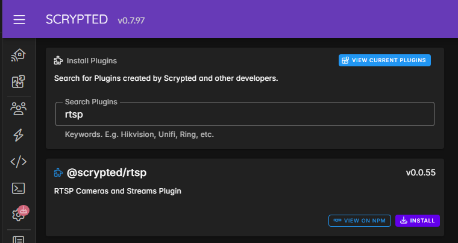Click the @scrypted/rtsp plugin title
This screenshot has width=458, height=243.
(107, 173)
